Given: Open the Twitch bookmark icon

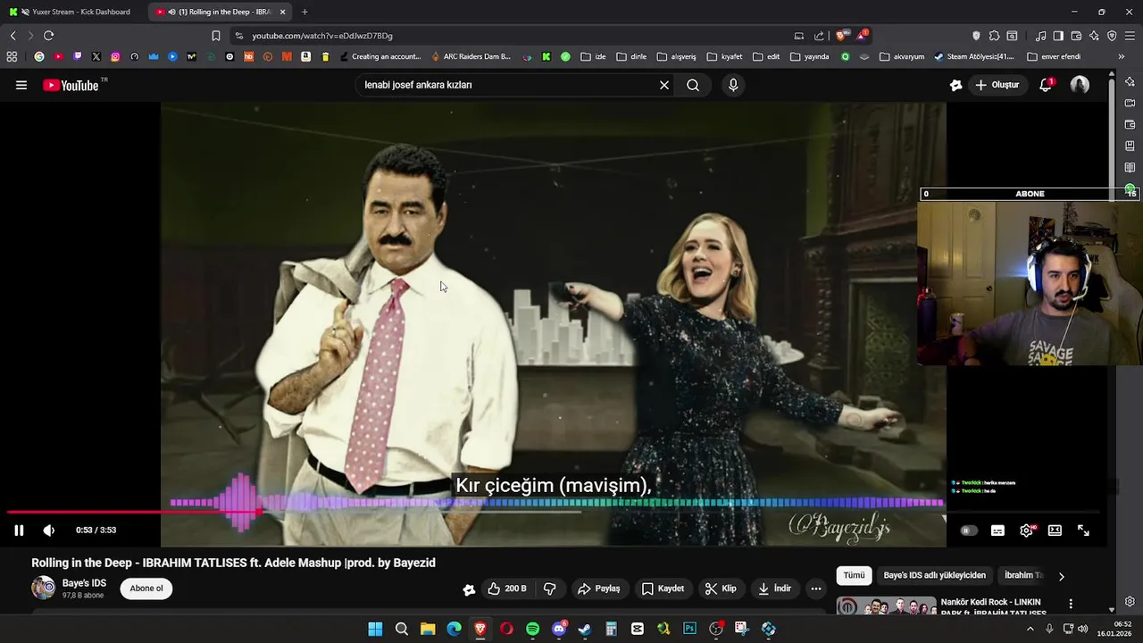Looking at the screenshot, I should tap(77, 56).
